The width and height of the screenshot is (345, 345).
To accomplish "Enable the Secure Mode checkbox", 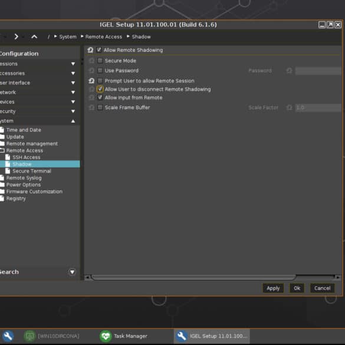I will tap(100, 61).
